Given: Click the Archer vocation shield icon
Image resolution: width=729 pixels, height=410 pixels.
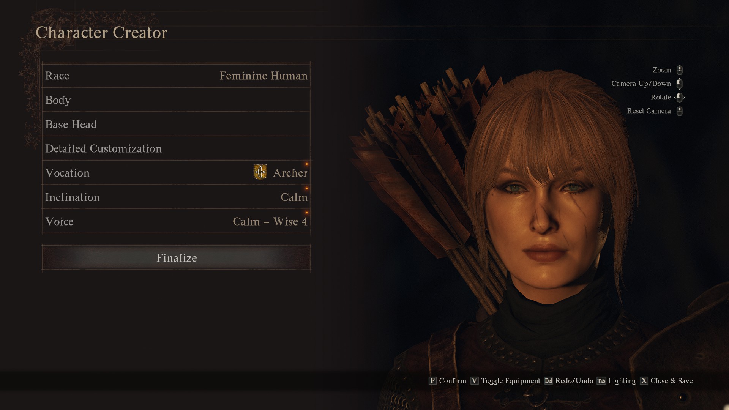Looking at the screenshot, I should click(x=260, y=172).
